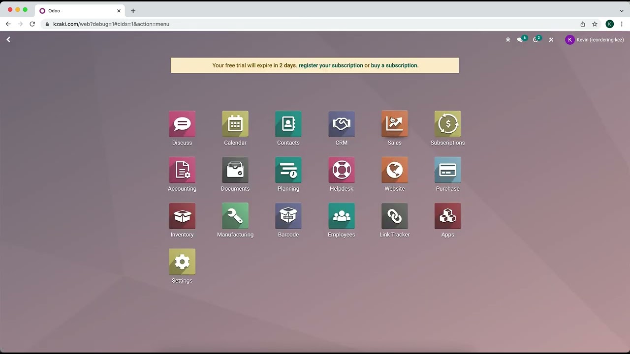Launch the Purchase app
630x354 pixels.
(448, 170)
